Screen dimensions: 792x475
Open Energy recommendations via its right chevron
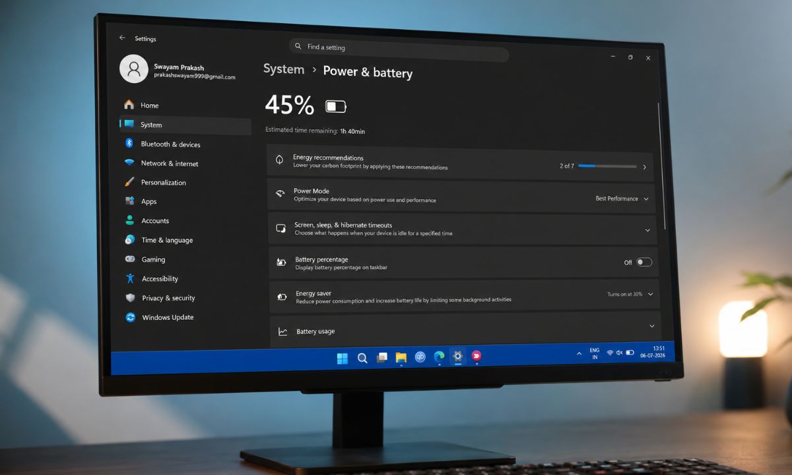(644, 167)
